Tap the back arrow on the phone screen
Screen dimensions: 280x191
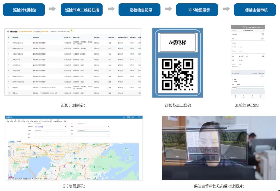pos(232,31)
